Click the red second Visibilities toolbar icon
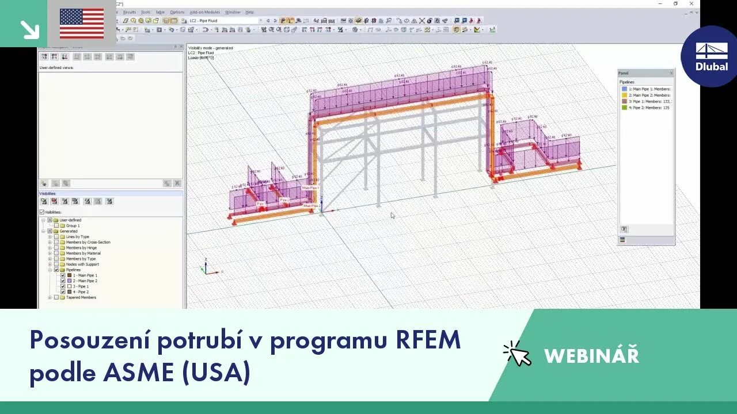Image resolution: width=737 pixels, height=414 pixels. tap(55, 201)
